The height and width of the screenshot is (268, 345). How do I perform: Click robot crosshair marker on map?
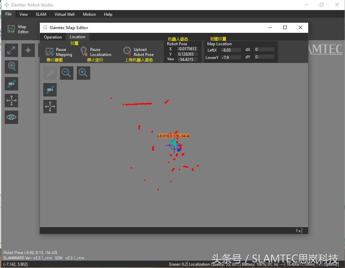coord(174,145)
